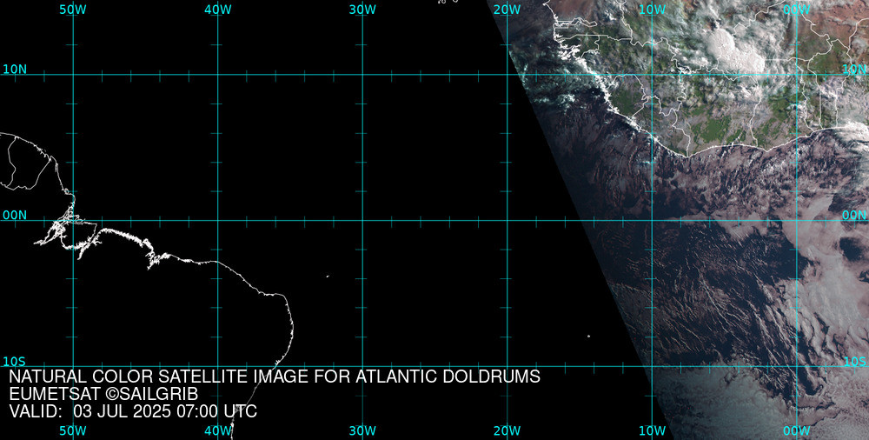The image size is (869, 440).
Task: Select the 10W label along the bottom edge
Action: point(653,431)
